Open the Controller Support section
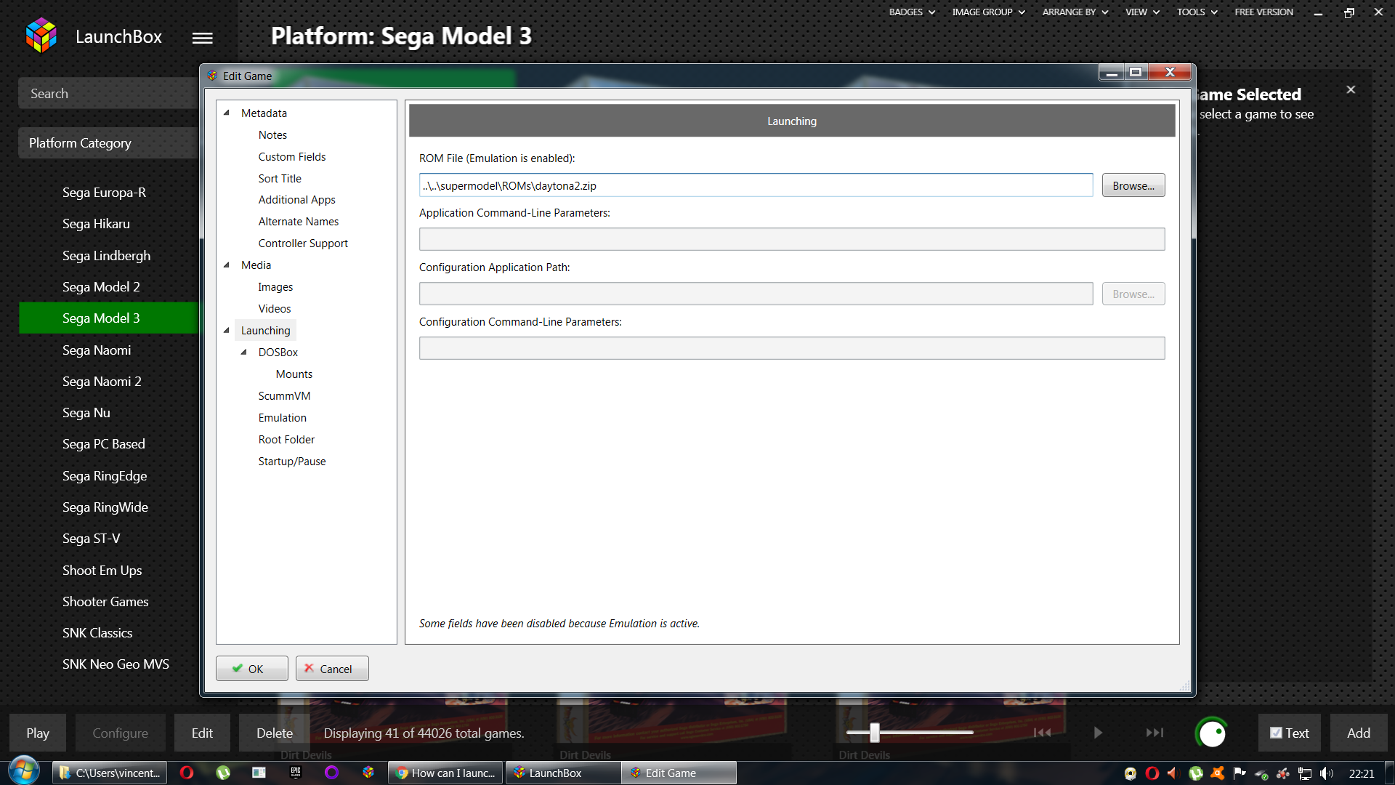The width and height of the screenshot is (1395, 785). click(x=303, y=243)
